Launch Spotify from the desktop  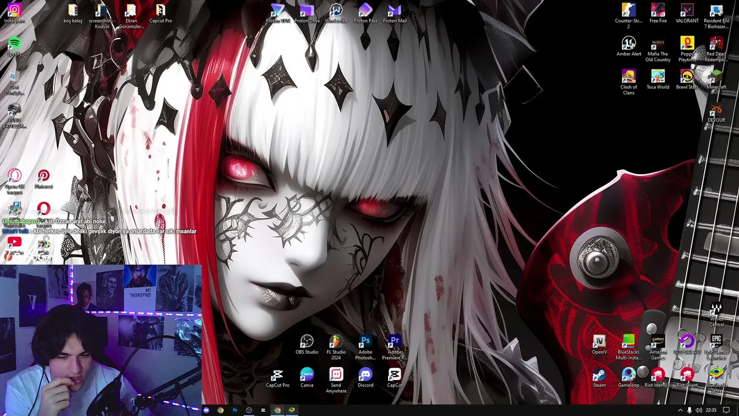(x=14, y=46)
